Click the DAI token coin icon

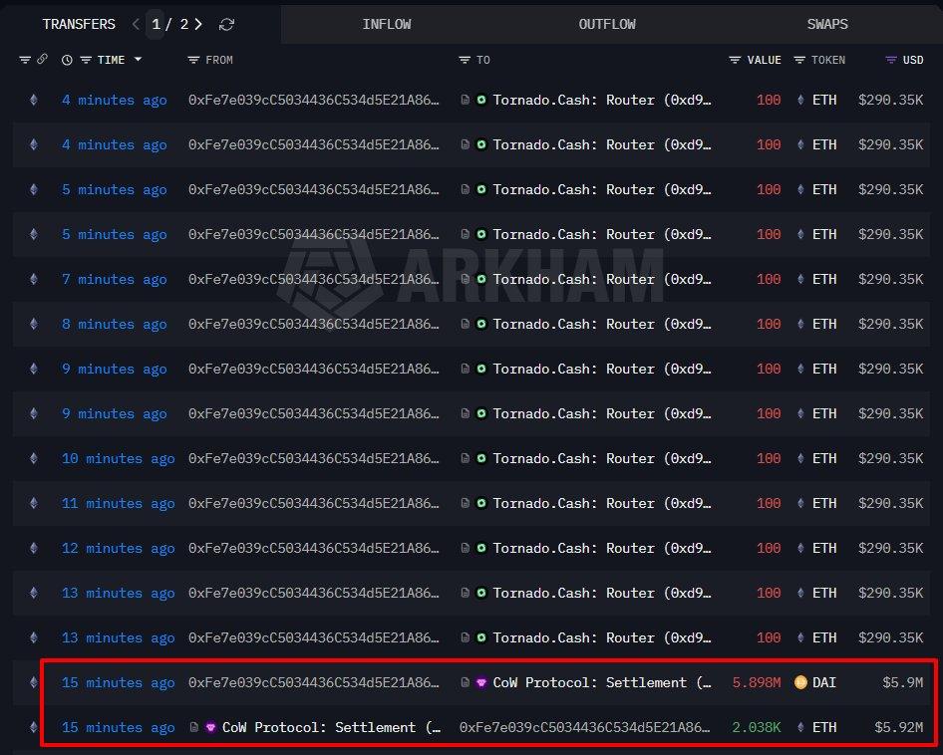[800, 682]
